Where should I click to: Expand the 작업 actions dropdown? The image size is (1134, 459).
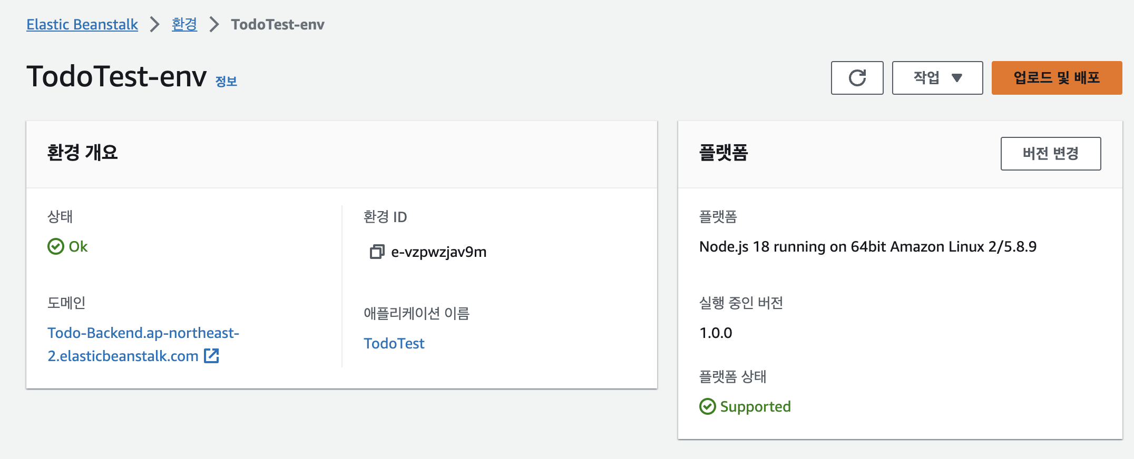pos(937,78)
